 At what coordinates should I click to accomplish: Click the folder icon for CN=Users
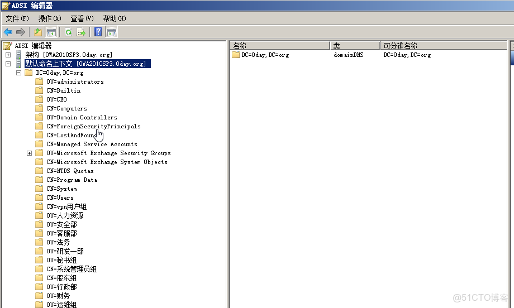click(39, 198)
